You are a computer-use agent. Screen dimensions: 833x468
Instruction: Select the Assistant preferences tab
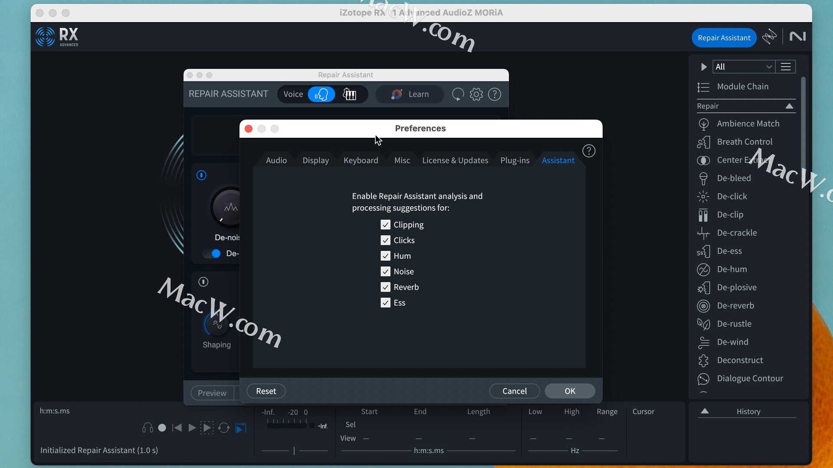click(x=558, y=160)
